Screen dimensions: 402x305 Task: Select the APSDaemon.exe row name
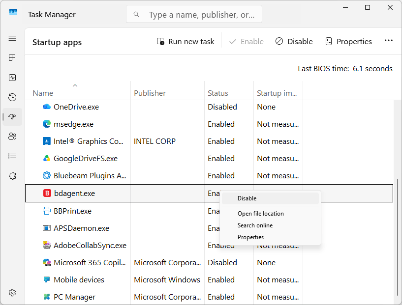pyautogui.click(x=82, y=228)
